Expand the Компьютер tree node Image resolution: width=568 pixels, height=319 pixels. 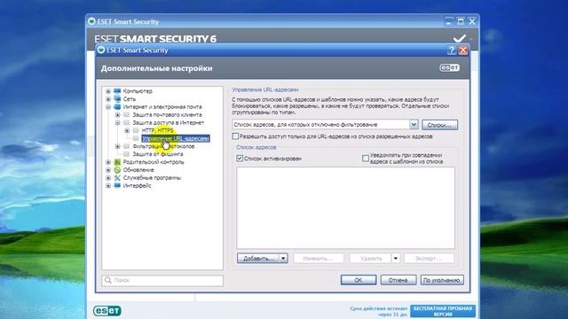pyautogui.click(x=108, y=90)
